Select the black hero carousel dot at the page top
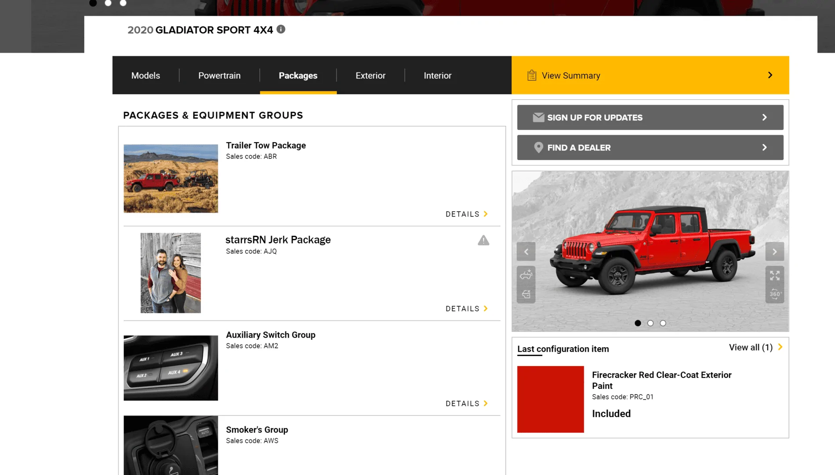The image size is (835, 475). (93, 3)
